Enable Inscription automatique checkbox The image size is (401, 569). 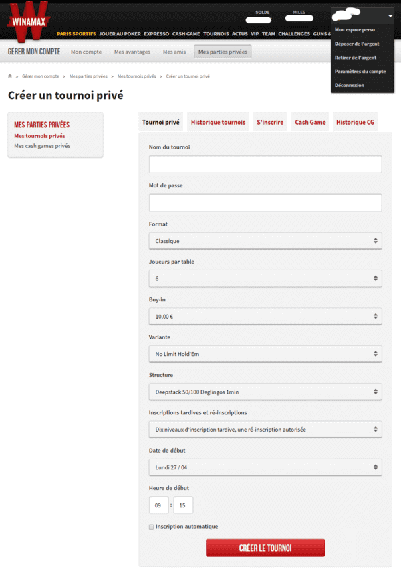[152, 527]
